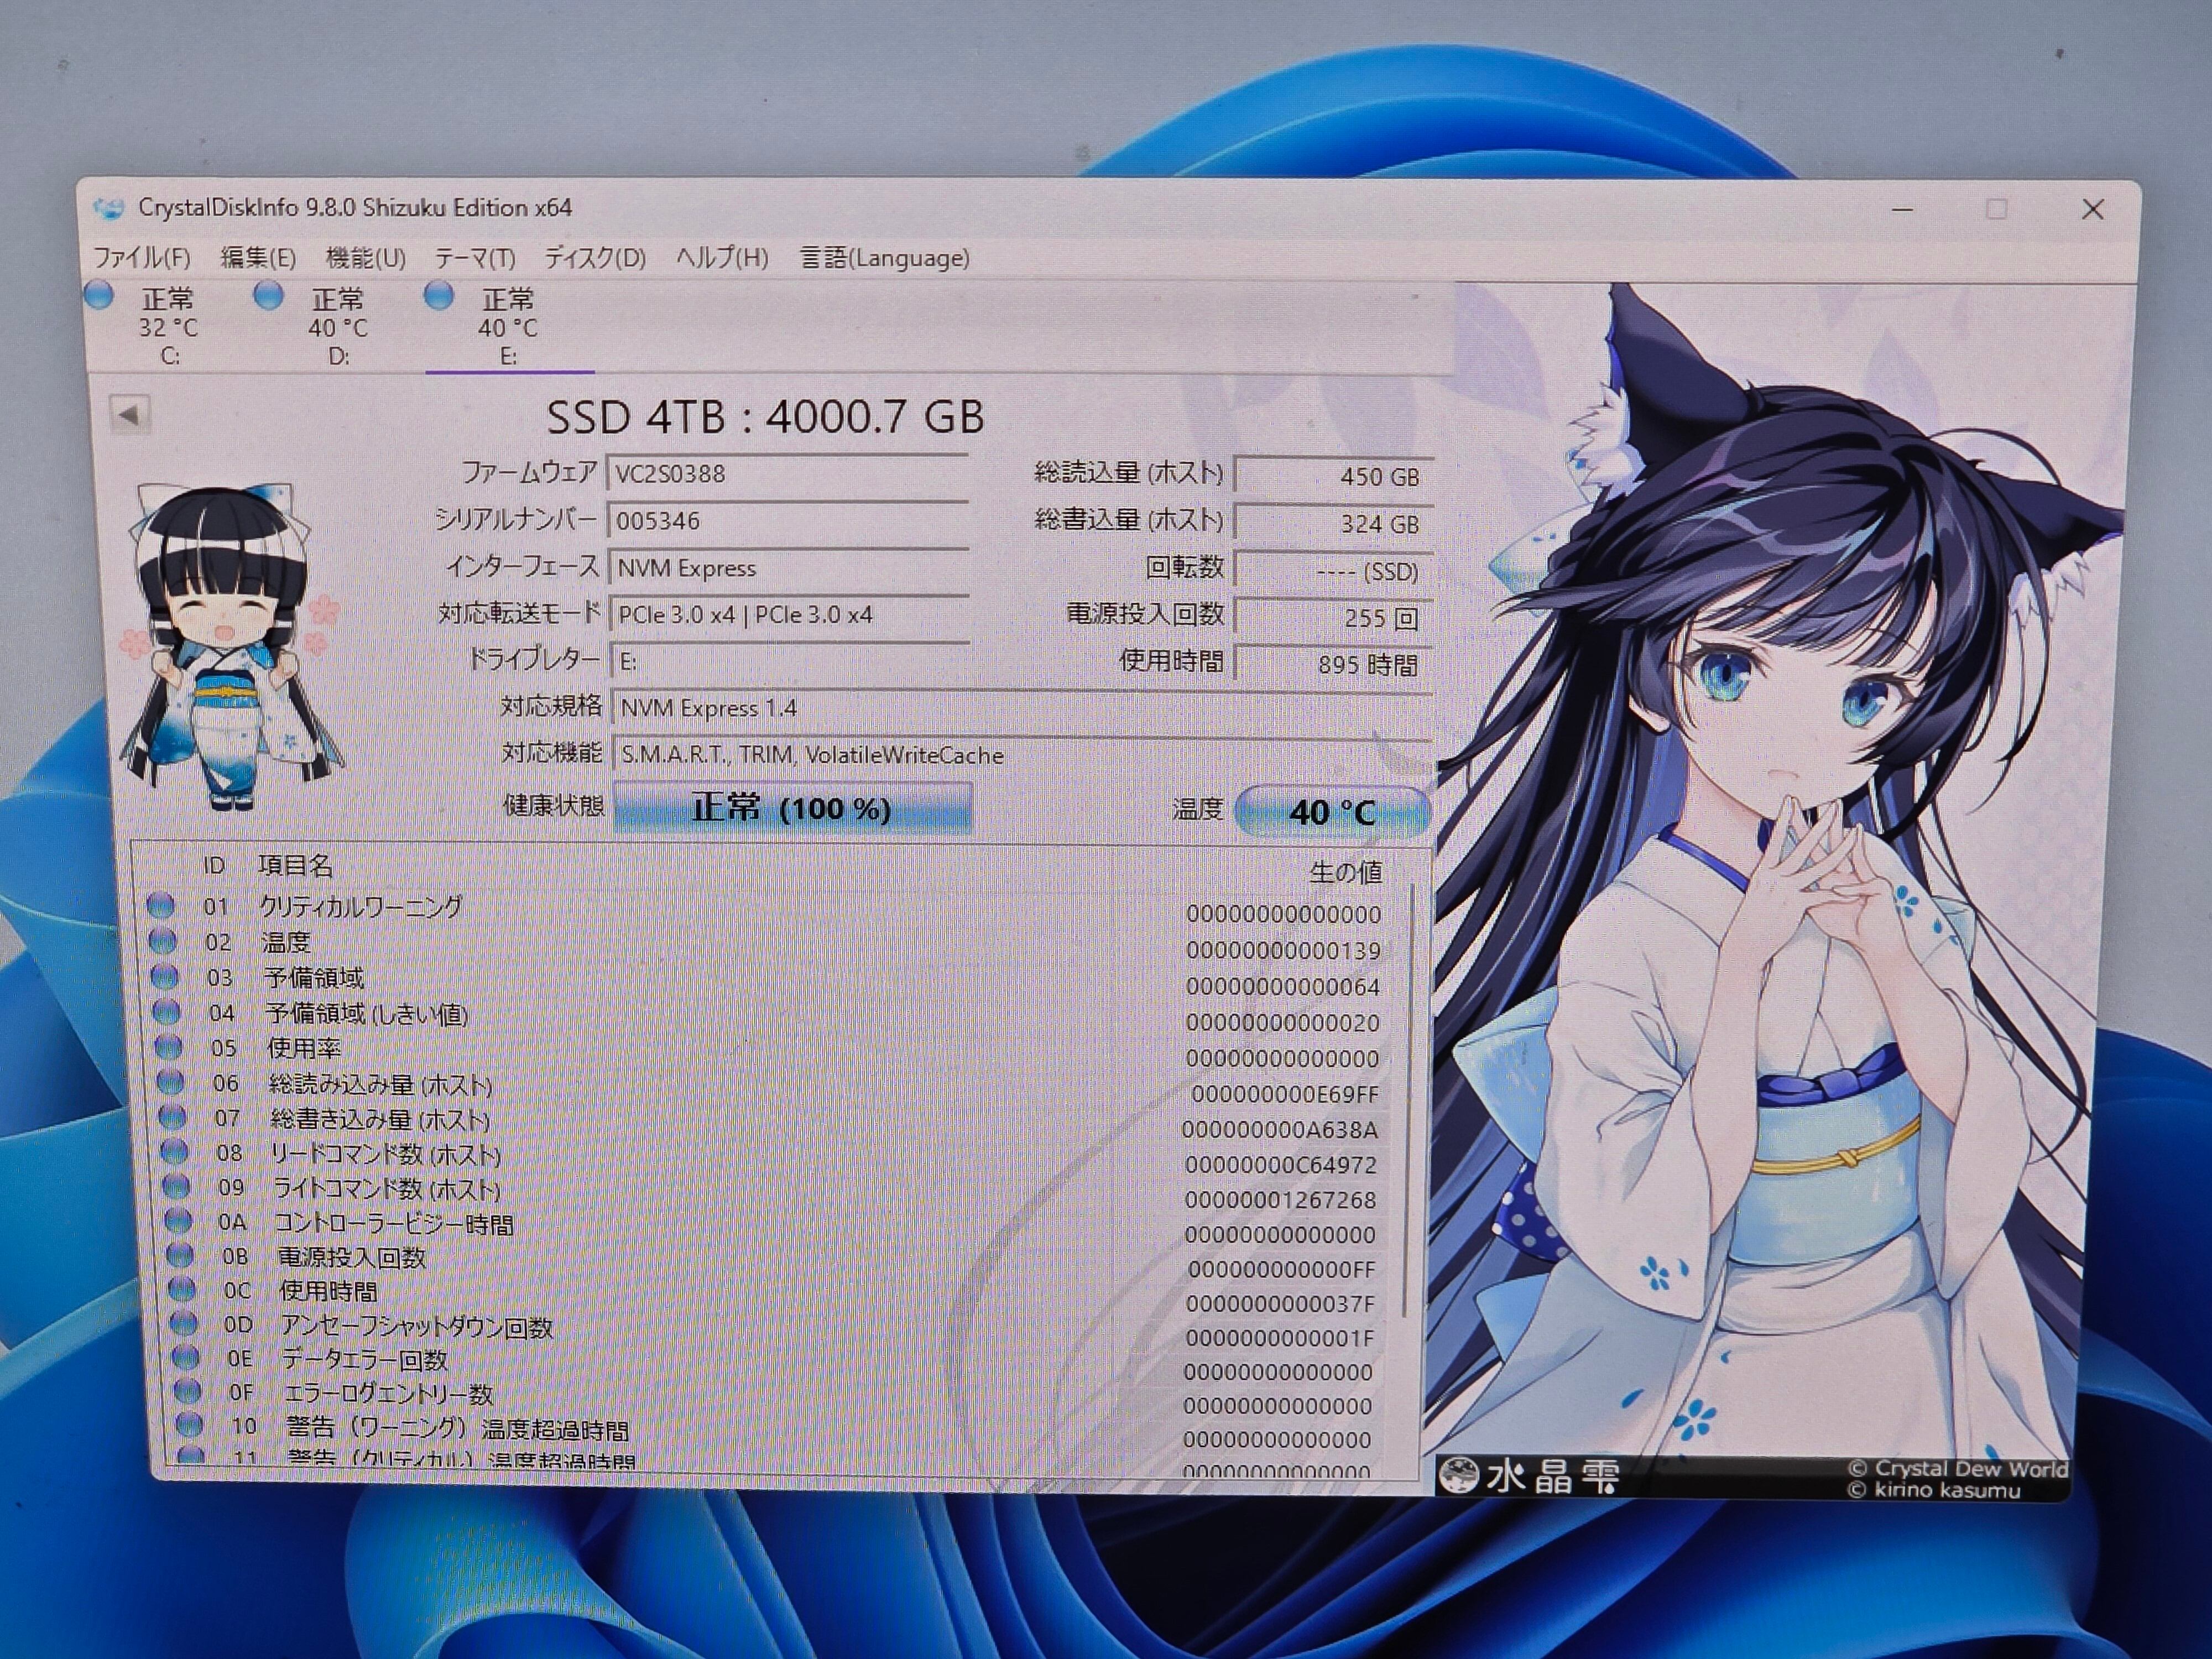Viewport: 2212px width, 1659px height.
Task: Select drive E: status orb
Action: [x=438, y=295]
